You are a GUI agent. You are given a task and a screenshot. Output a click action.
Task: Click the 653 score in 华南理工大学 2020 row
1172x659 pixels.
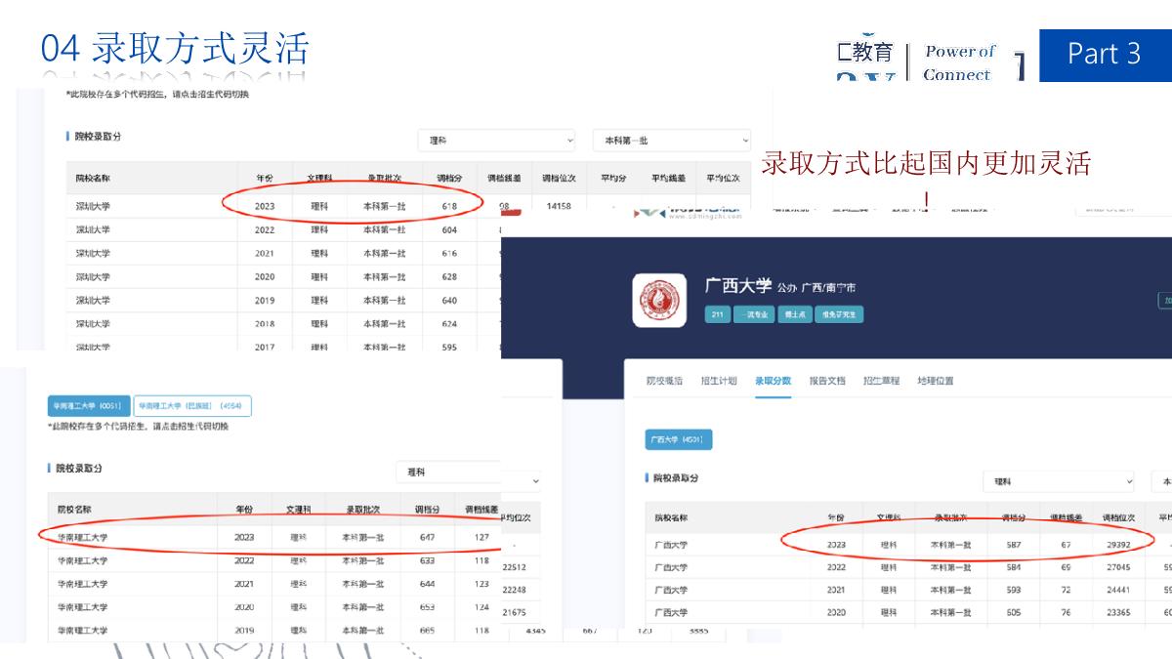(427, 607)
